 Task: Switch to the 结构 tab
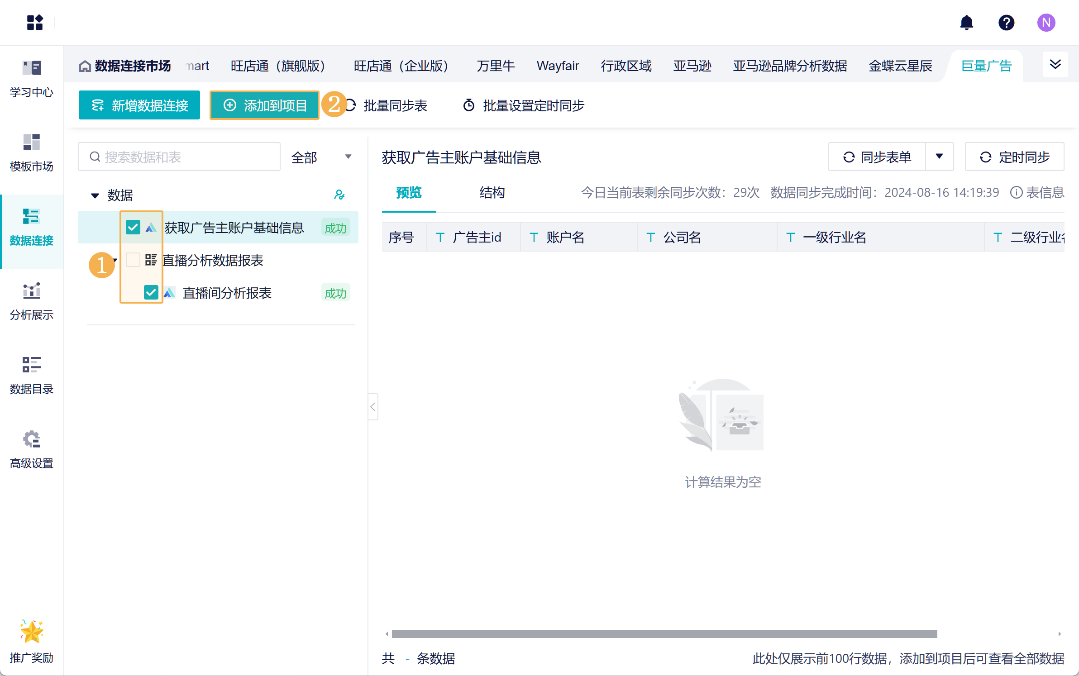tap(492, 193)
